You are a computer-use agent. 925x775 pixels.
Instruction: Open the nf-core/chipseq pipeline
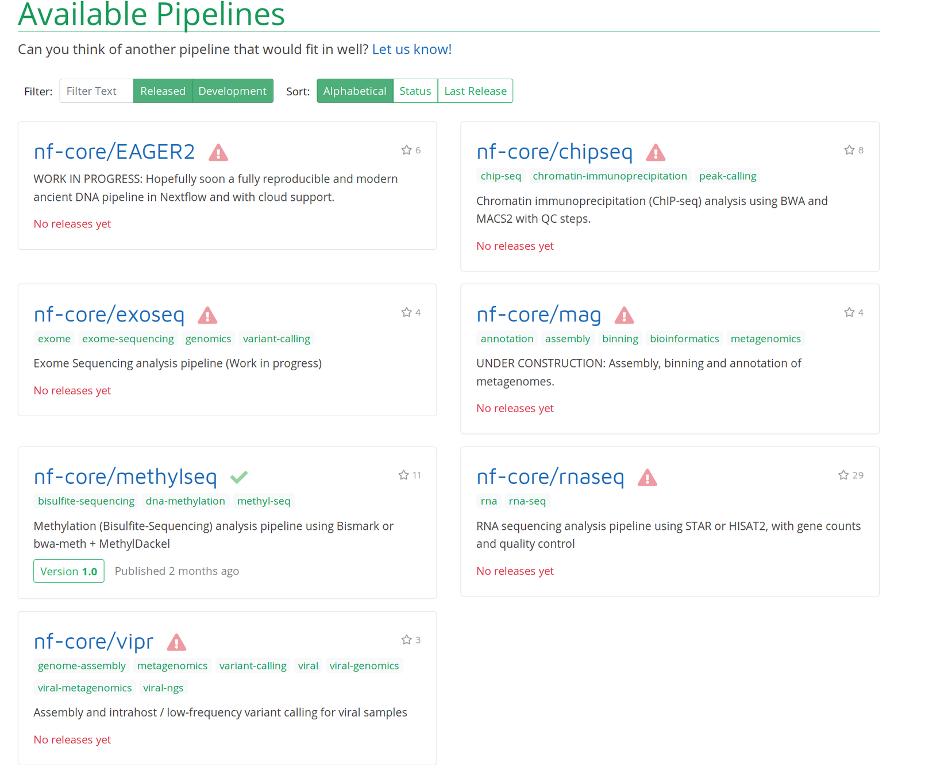pyautogui.click(x=554, y=152)
